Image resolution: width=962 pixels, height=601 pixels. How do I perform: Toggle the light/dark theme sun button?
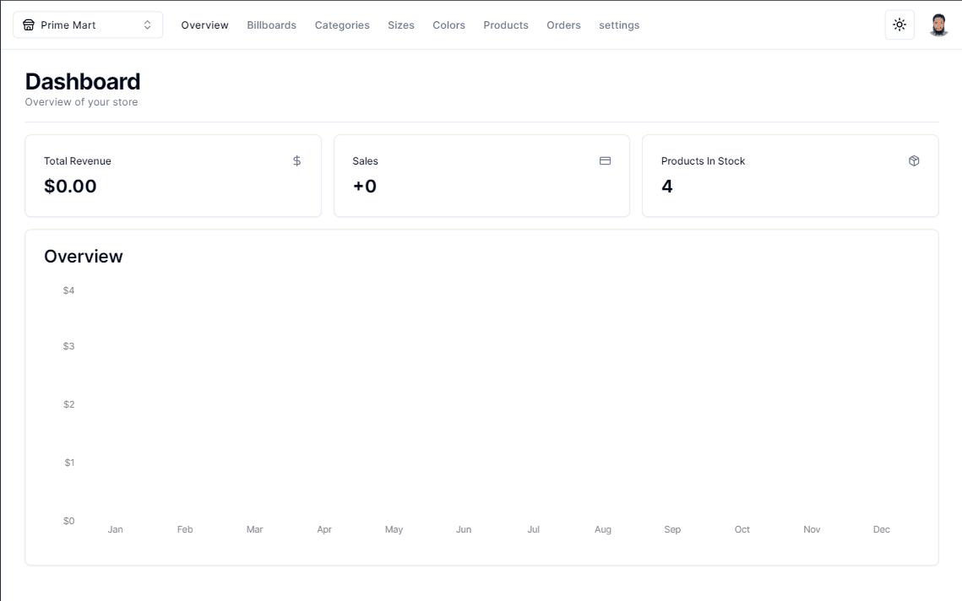(899, 25)
